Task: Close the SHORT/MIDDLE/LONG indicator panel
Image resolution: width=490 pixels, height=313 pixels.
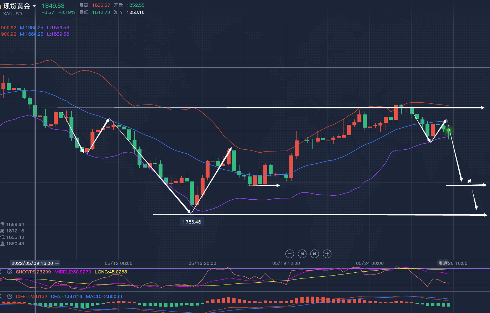Action: [x=1, y=272]
